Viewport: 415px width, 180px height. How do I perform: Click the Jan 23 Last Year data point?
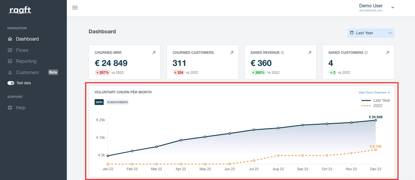pos(108,156)
